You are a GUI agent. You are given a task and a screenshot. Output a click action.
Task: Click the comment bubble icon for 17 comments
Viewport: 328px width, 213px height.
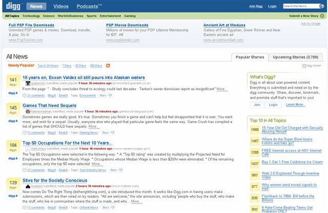pos(25,207)
